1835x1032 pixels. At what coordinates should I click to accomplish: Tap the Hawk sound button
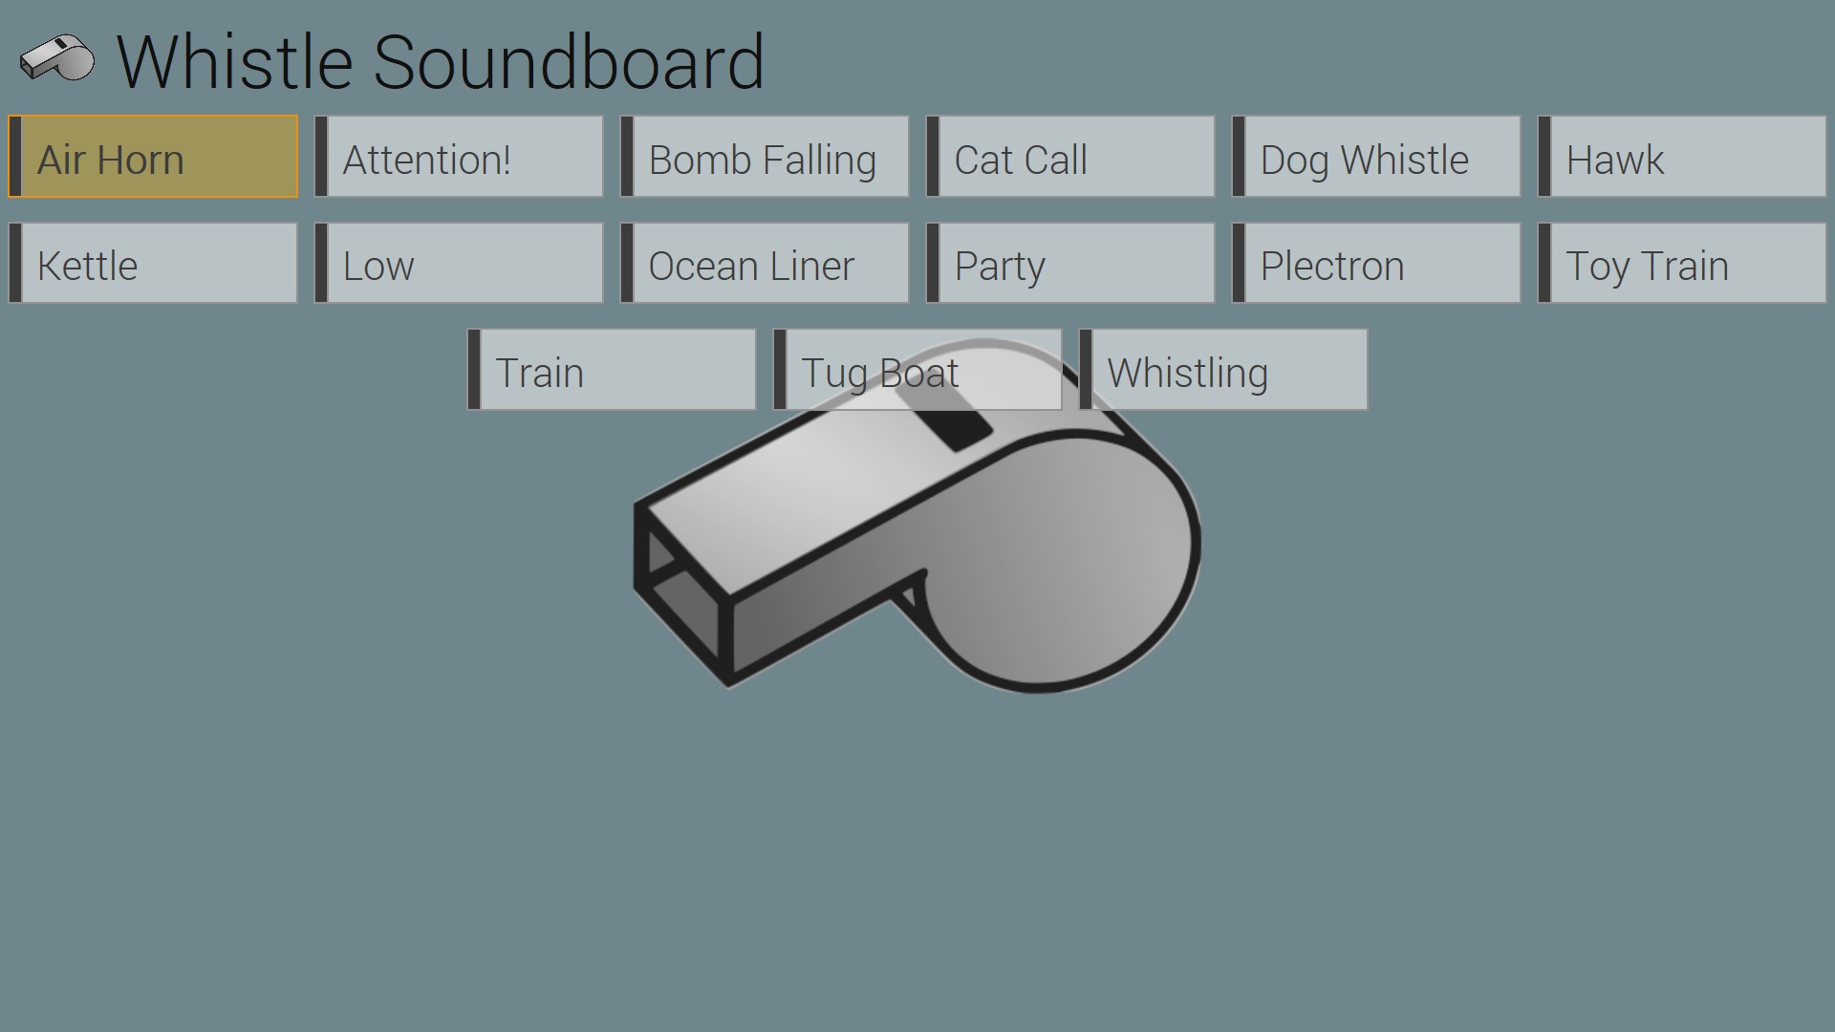[1682, 157]
